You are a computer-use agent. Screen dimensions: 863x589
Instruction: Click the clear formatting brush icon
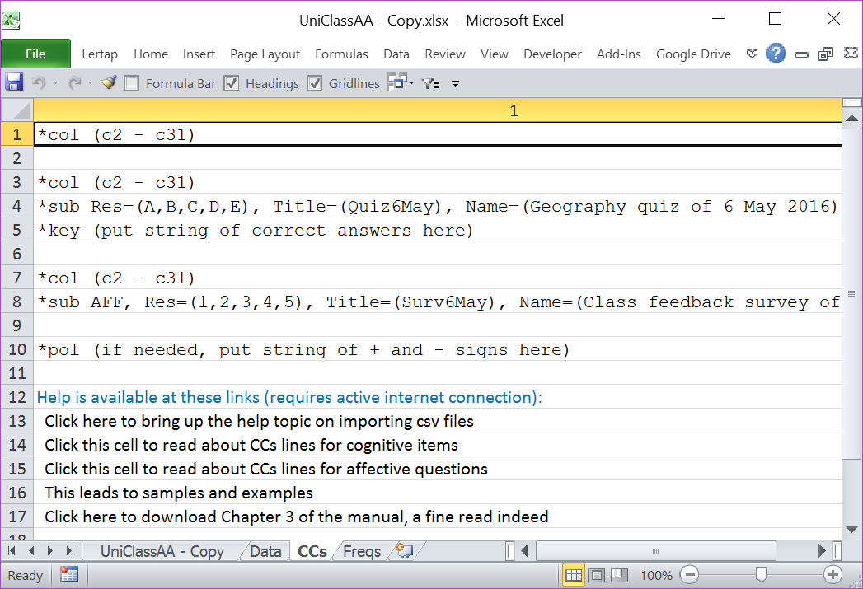(109, 82)
